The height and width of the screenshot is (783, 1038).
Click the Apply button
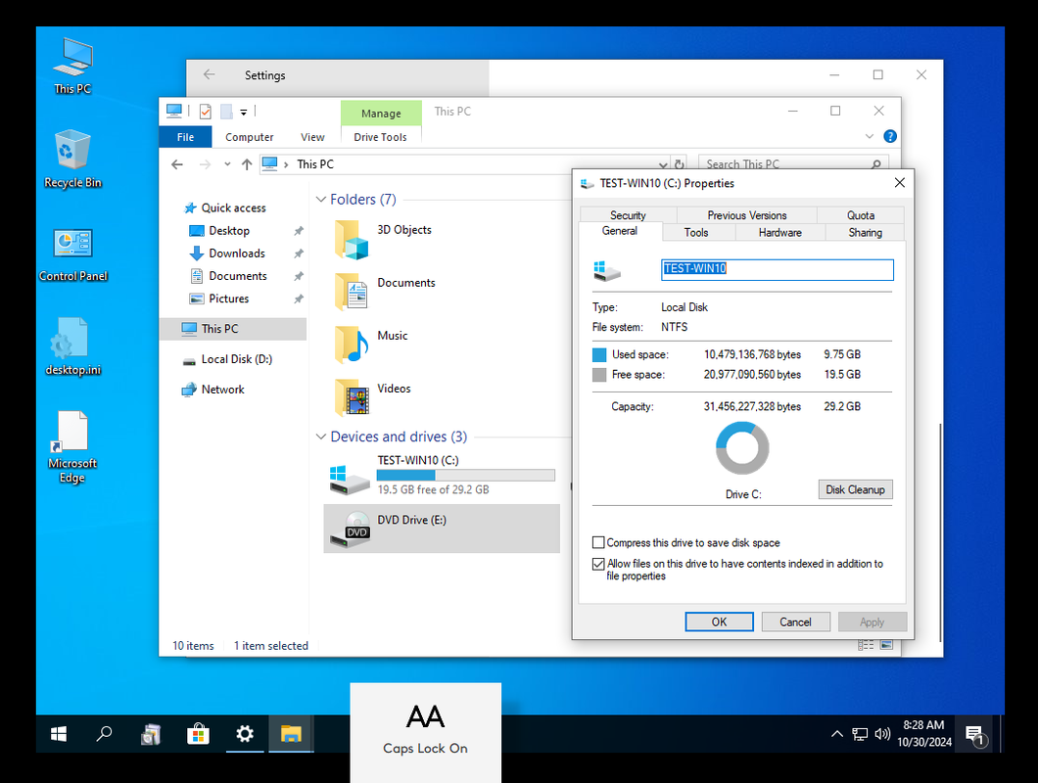(872, 622)
